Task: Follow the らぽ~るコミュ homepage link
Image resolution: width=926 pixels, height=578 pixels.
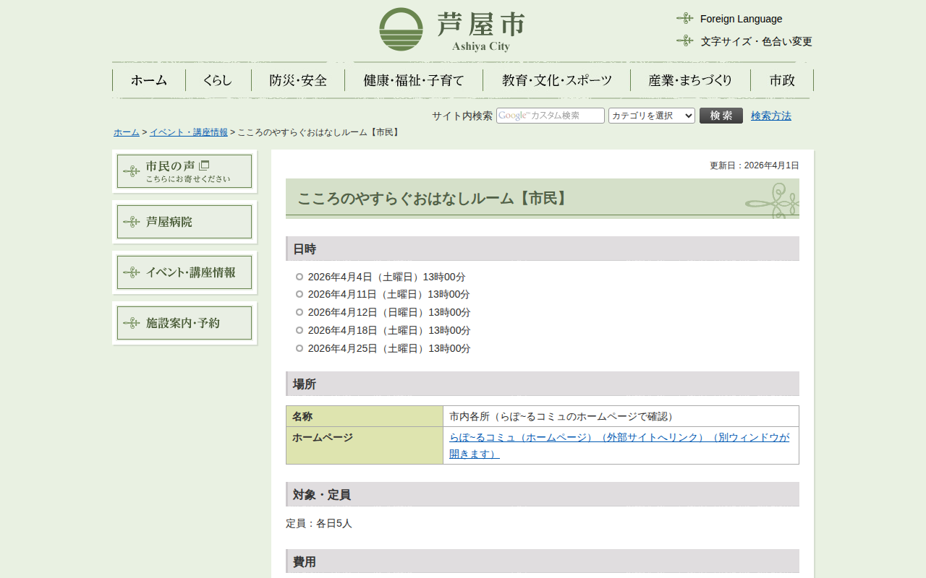Action: point(619,438)
